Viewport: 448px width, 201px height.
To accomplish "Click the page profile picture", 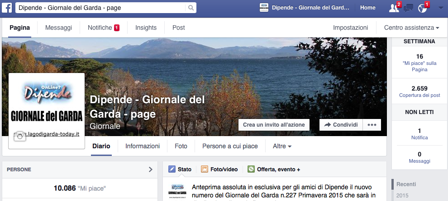I will pos(47,111).
